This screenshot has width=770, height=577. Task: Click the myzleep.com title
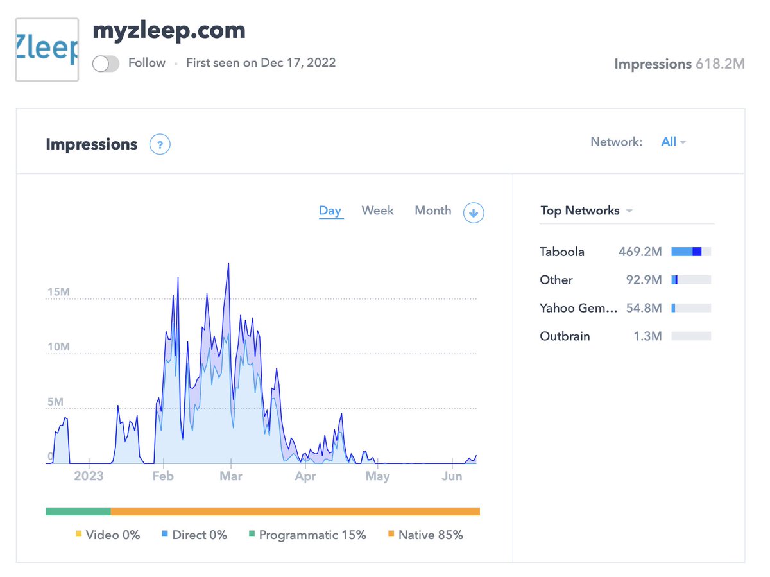pos(169,30)
